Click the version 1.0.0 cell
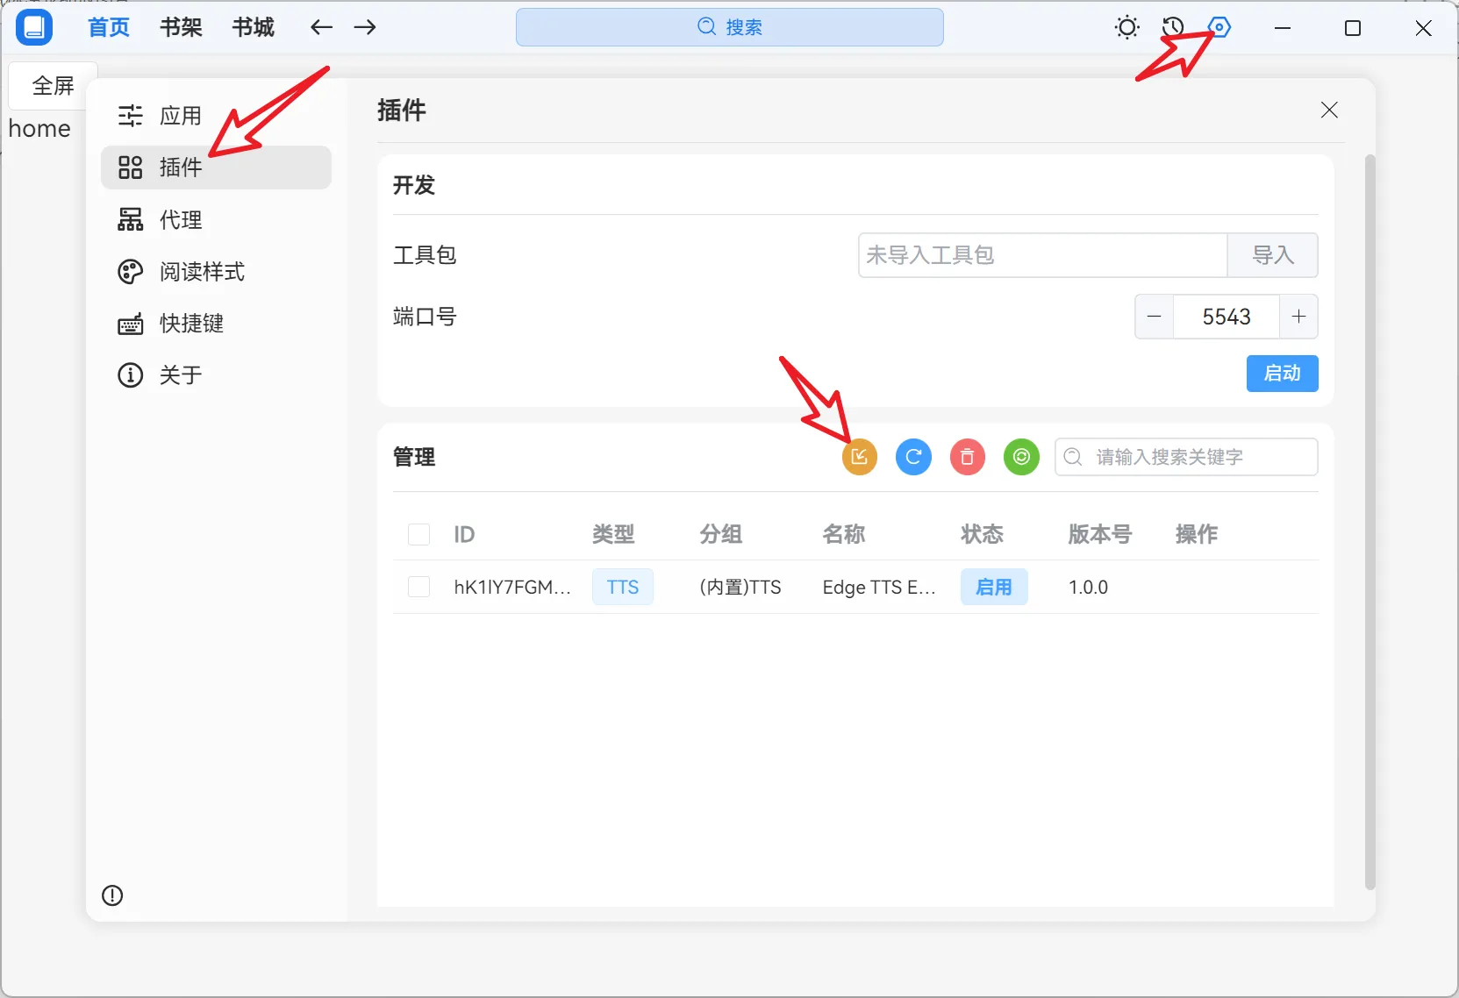Screen dimensions: 1459x998 click(x=1088, y=587)
